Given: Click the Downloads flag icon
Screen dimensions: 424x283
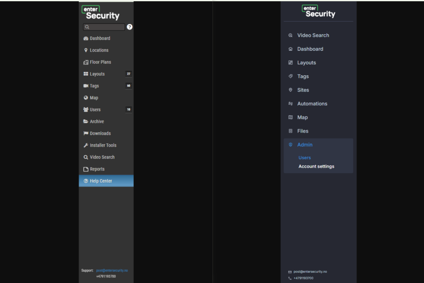Looking at the screenshot, I should [86, 133].
